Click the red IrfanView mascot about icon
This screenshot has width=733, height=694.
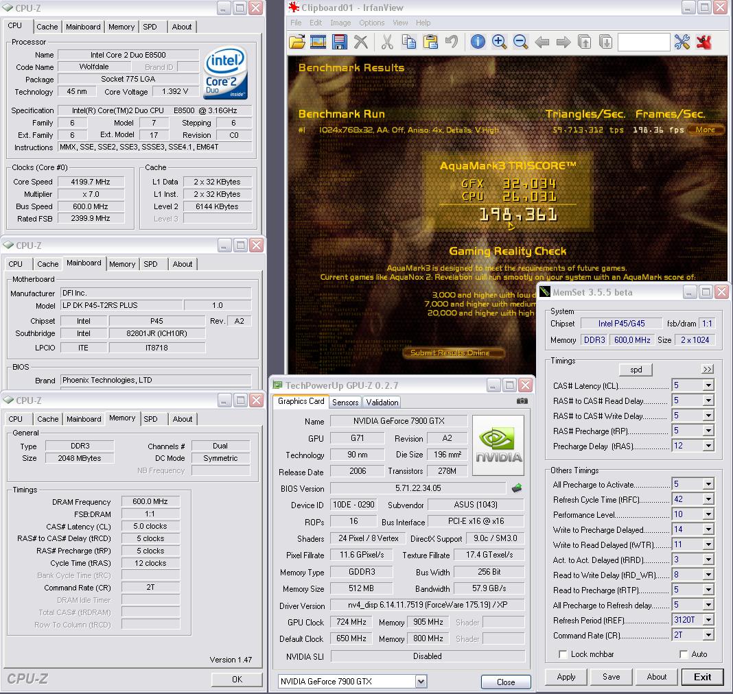click(x=704, y=42)
